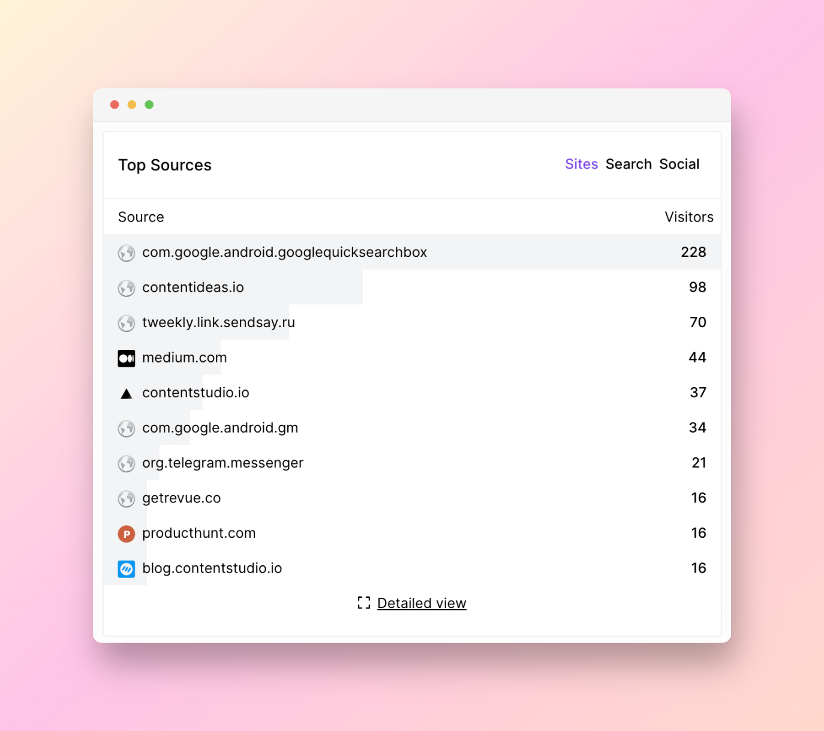Click the globe icon beside org.telegram.messenger
Screen dimensions: 824x731
click(x=127, y=463)
